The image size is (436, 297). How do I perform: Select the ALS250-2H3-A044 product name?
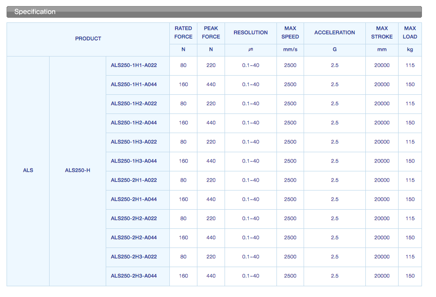click(134, 276)
